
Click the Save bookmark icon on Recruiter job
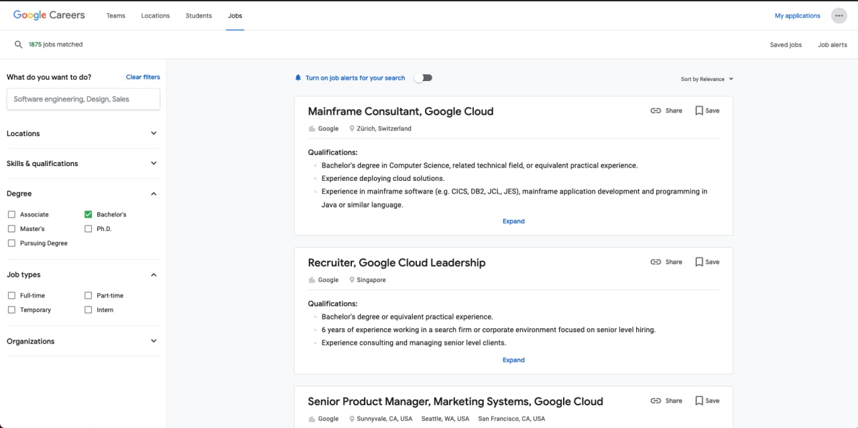point(699,262)
